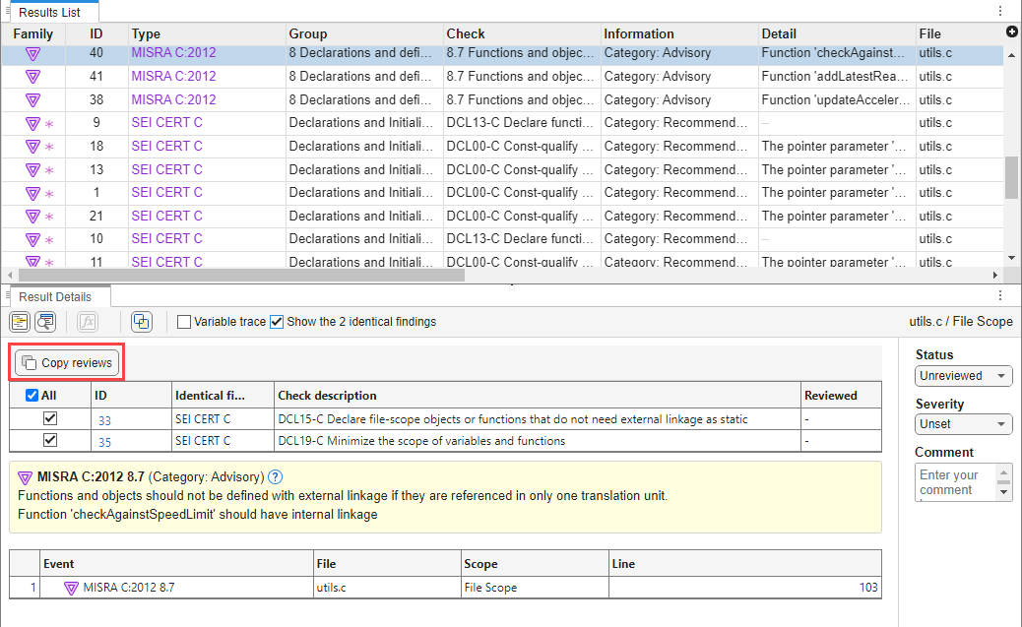Image resolution: width=1022 pixels, height=627 pixels.
Task: Click the shield icon on the row with ID 40
Action: point(33,52)
